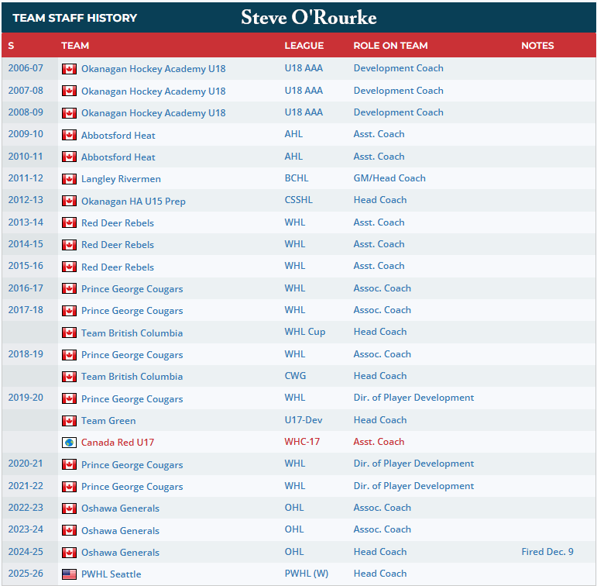Click the ROLE ON TEAM column header

click(x=390, y=46)
